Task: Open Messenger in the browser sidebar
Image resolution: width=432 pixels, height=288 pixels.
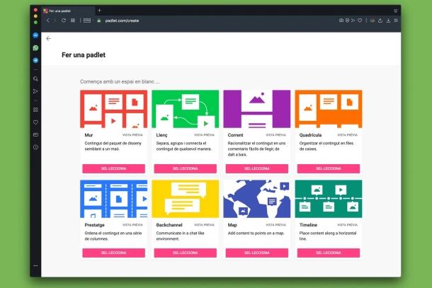Action: point(35,35)
